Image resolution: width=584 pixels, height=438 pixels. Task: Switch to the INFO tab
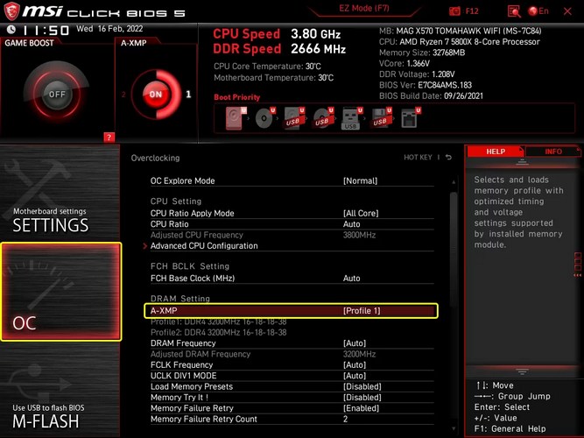[x=553, y=152]
